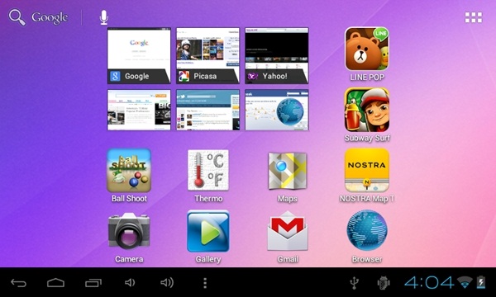
Task: Raise volume with larger speaker icon
Action: point(167,282)
